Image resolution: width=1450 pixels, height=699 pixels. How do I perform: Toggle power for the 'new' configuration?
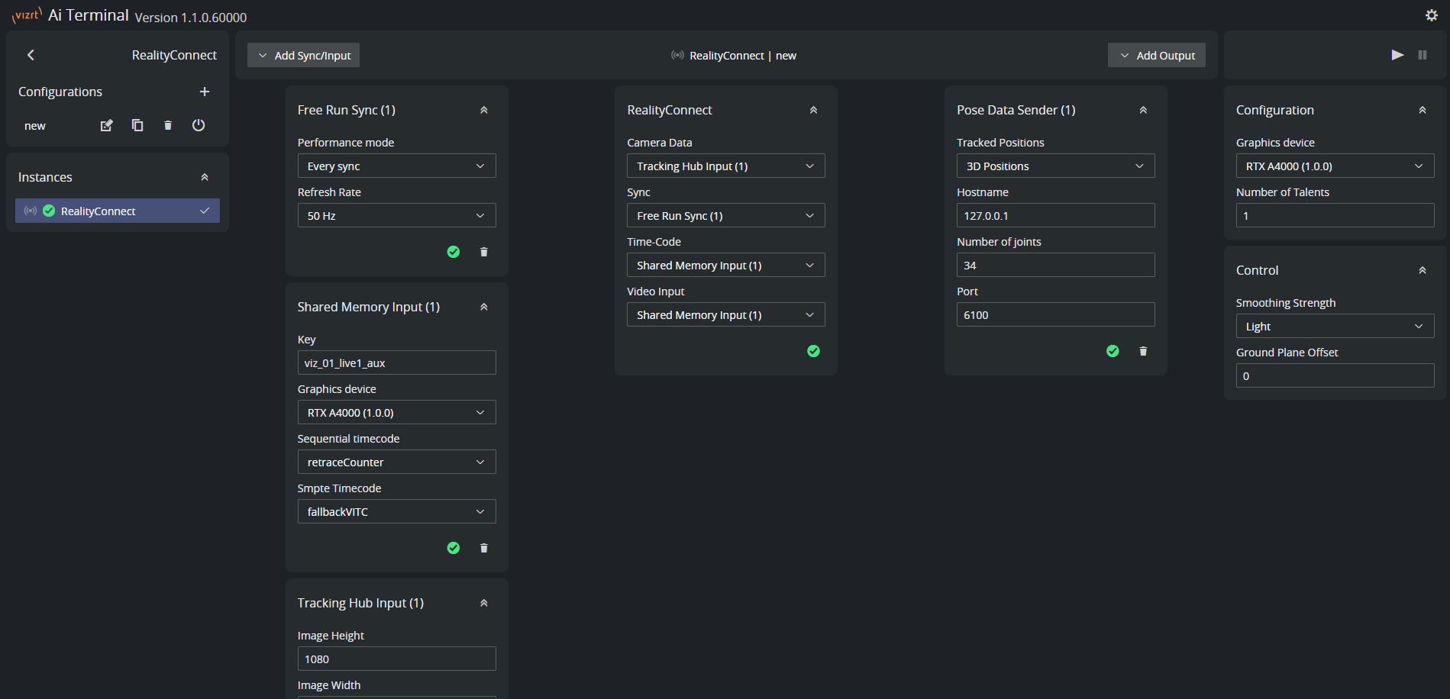point(199,125)
